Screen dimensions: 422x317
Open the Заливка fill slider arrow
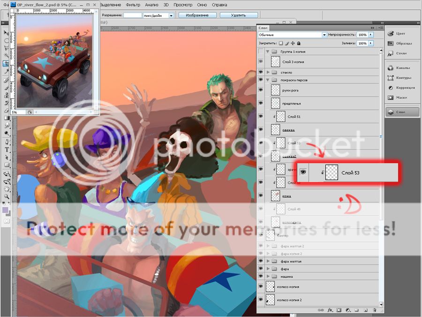tap(371, 43)
